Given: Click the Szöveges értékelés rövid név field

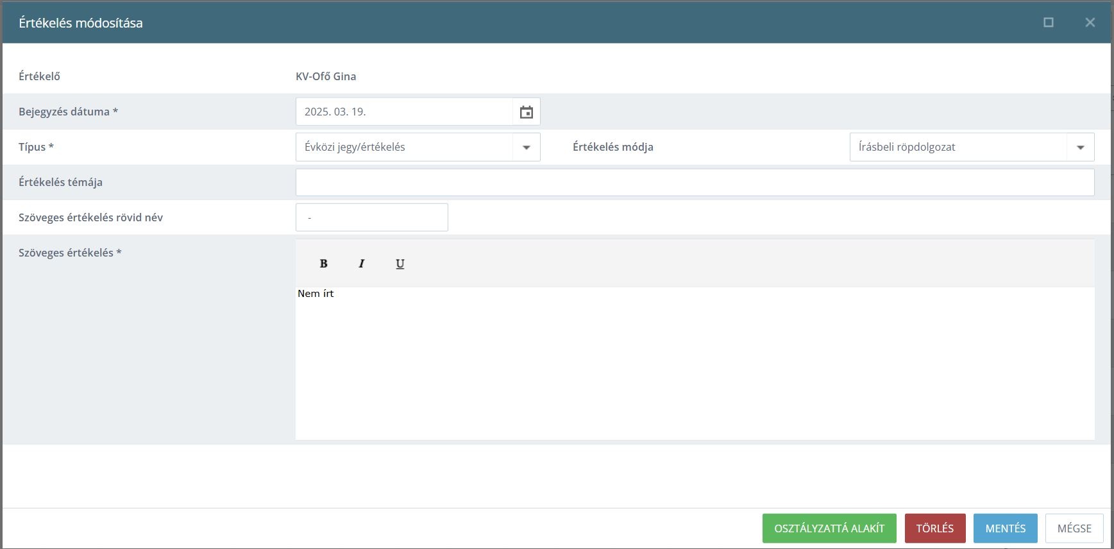Looking at the screenshot, I should [372, 217].
